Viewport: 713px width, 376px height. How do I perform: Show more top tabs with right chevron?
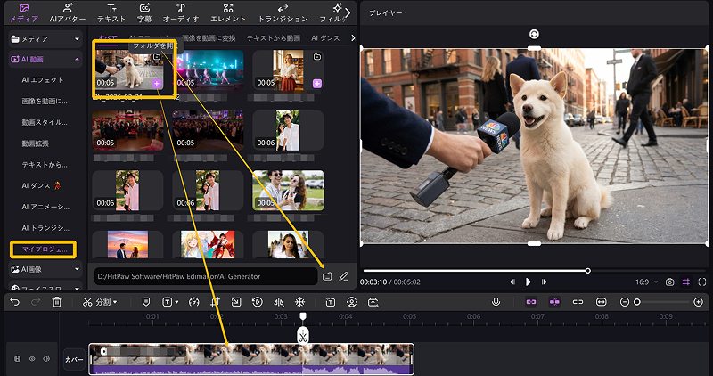pos(348,13)
